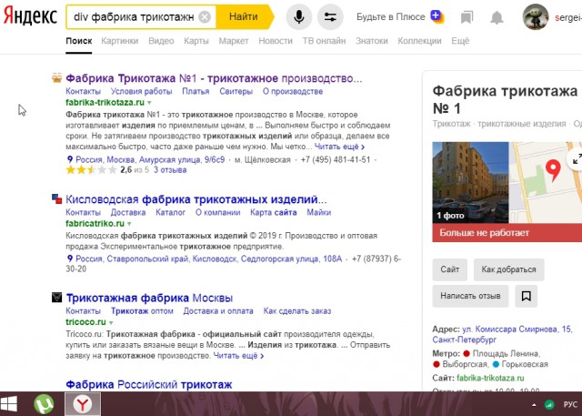Screen dimensions: 582x416
Task: Switch to Видео tab
Action: [x=161, y=41]
